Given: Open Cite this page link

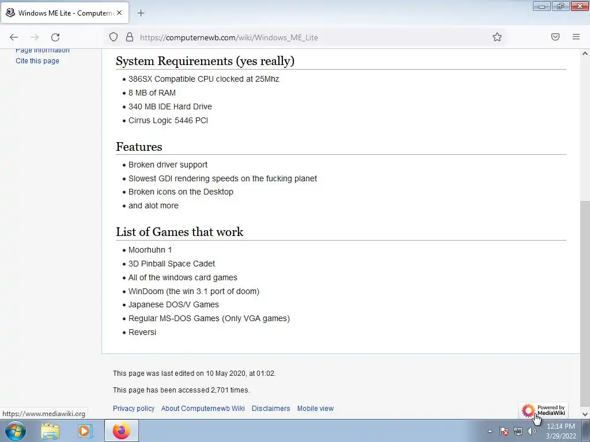Looking at the screenshot, I should coord(37,61).
